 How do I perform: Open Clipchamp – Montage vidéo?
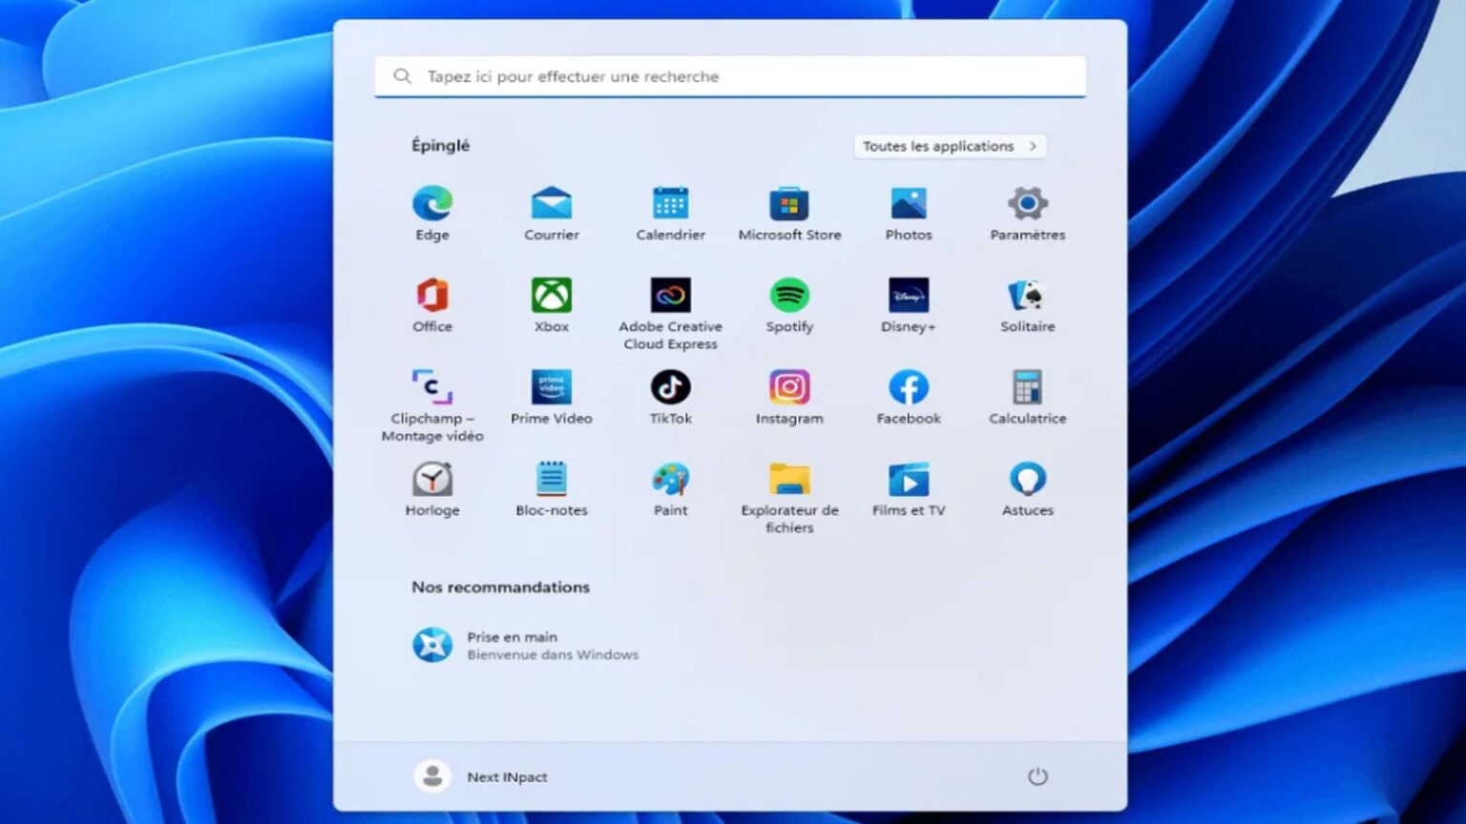click(432, 388)
